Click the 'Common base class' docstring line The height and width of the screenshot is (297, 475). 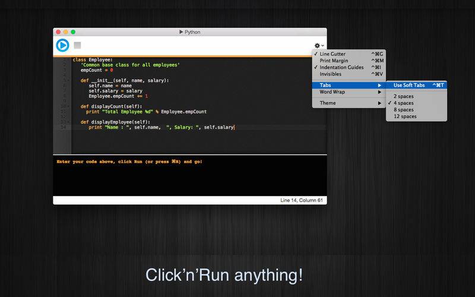coord(130,65)
